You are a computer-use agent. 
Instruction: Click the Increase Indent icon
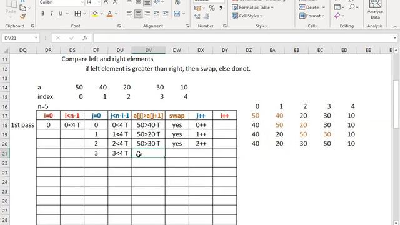point(166,14)
